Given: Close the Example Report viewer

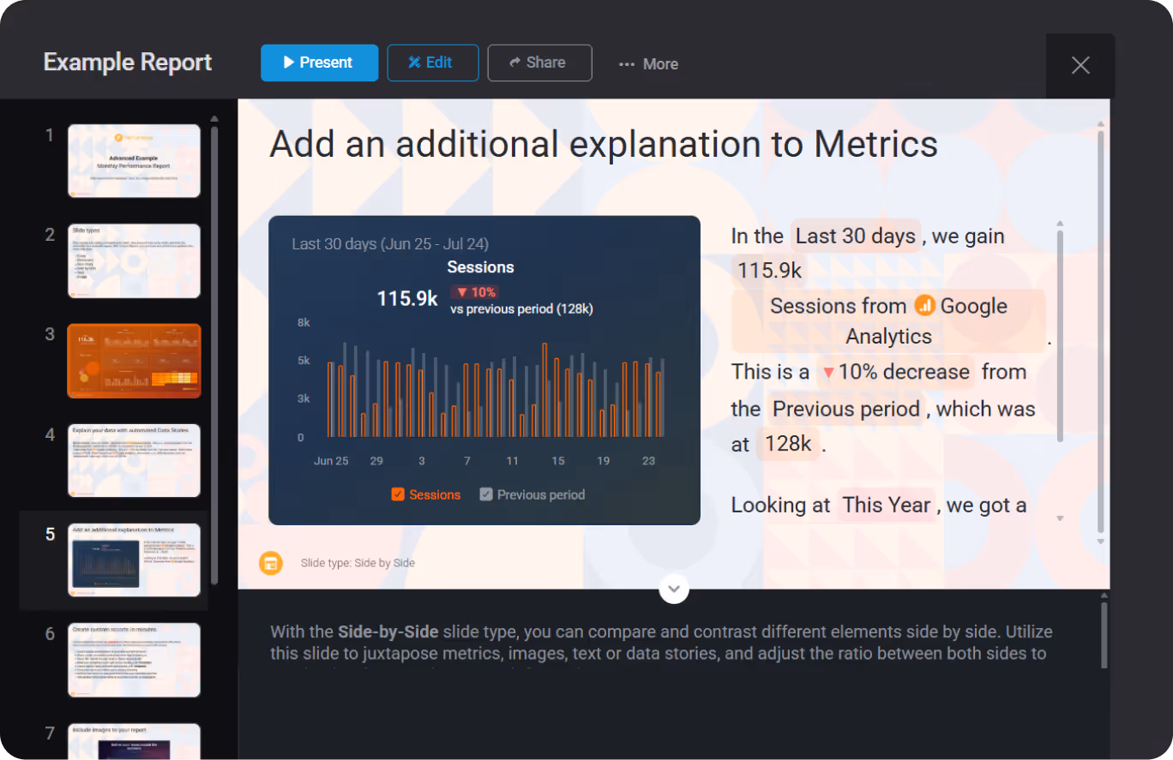Looking at the screenshot, I should (x=1080, y=65).
